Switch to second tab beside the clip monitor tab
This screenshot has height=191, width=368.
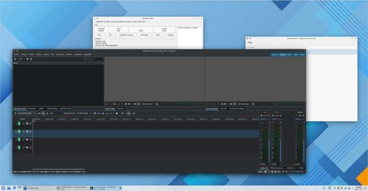tap(121, 109)
